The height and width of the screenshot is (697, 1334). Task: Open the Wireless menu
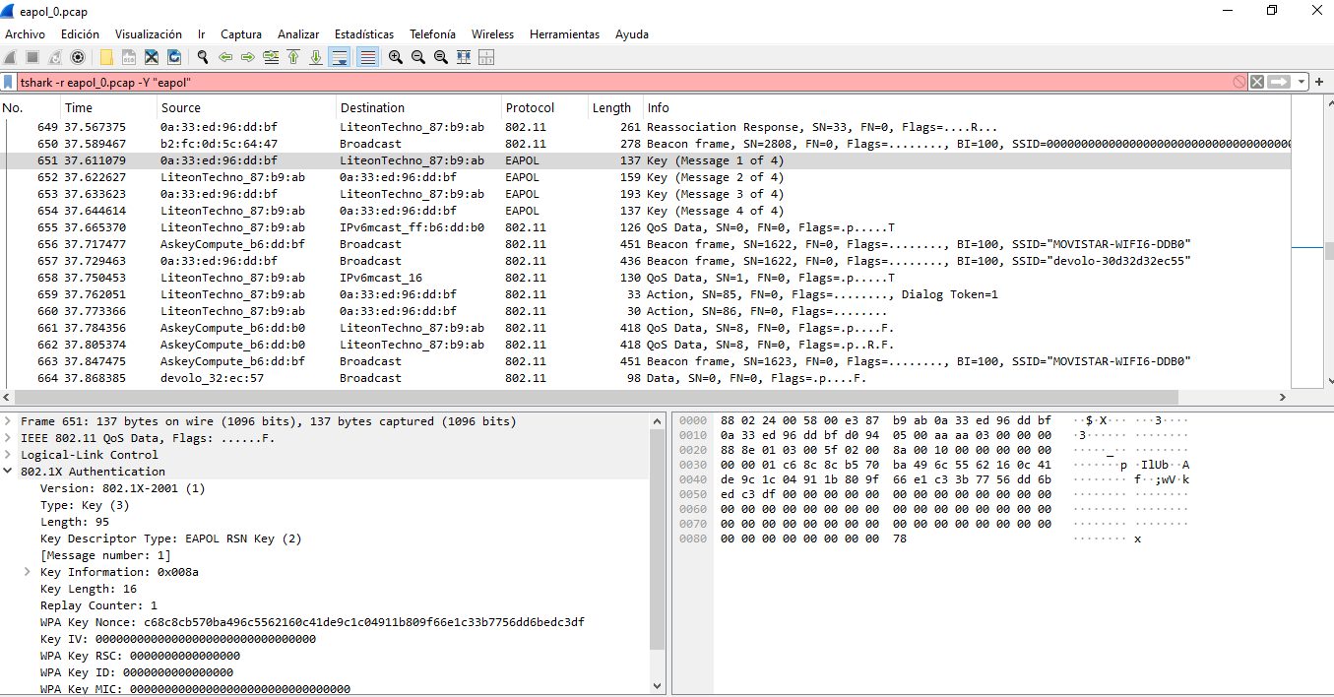click(x=492, y=33)
